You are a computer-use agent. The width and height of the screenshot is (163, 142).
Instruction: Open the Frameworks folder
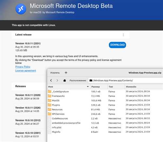pyautogui.click(x=58, y=96)
